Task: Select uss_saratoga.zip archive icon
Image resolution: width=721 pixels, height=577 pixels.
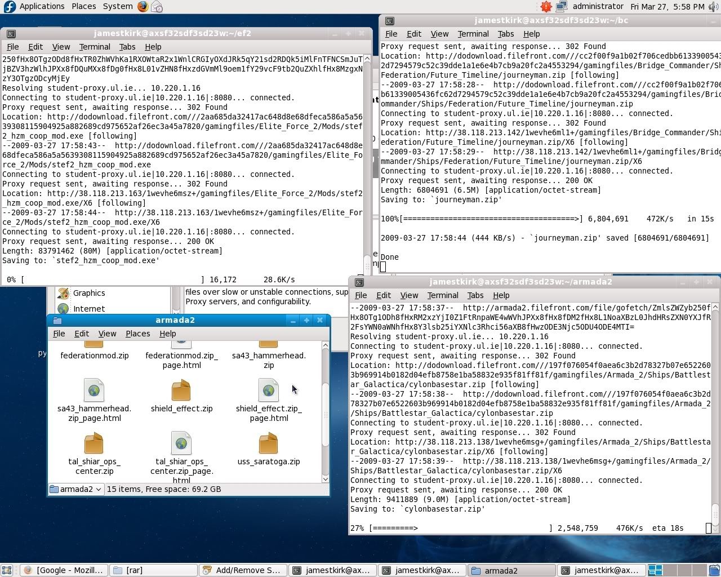Action: (269, 443)
